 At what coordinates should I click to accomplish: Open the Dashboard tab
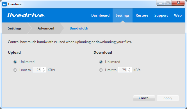pyautogui.click(x=100, y=15)
